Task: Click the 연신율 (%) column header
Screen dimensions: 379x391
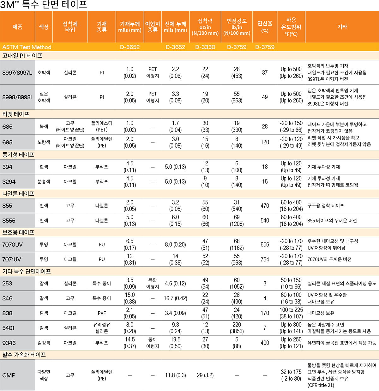Action: click(x=265, y=27)
